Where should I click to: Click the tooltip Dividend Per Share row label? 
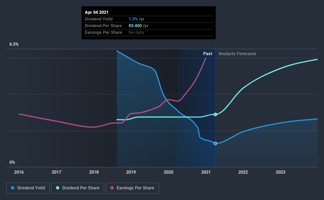[x=103, y=26]
